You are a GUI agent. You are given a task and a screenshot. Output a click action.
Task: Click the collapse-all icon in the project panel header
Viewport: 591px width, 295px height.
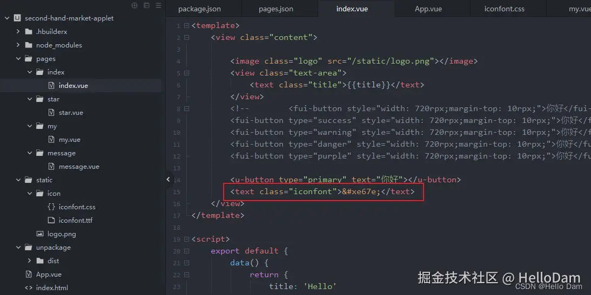pos(146,5)
